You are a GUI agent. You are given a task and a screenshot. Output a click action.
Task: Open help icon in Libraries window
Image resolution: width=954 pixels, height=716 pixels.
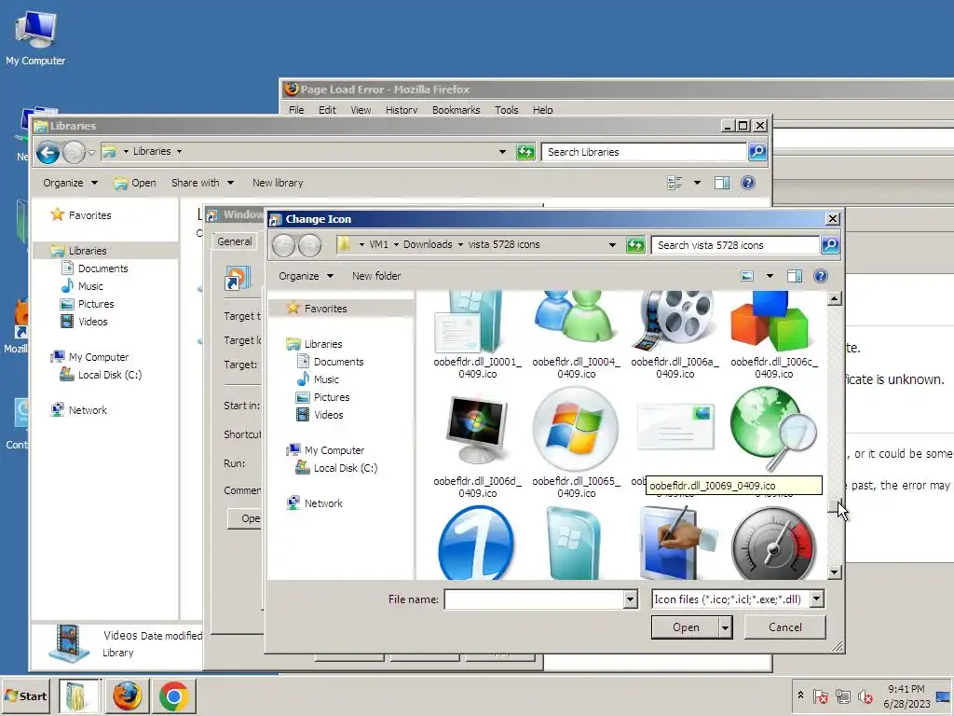point(748,184)
